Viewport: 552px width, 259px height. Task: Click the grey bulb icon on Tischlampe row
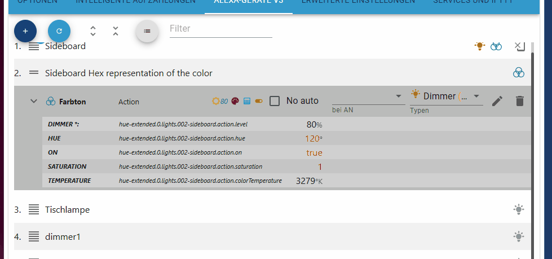click(x=519, y=209)
